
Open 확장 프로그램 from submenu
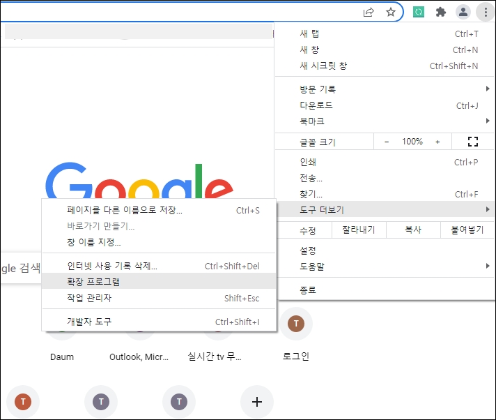click(x=159, y=281)
